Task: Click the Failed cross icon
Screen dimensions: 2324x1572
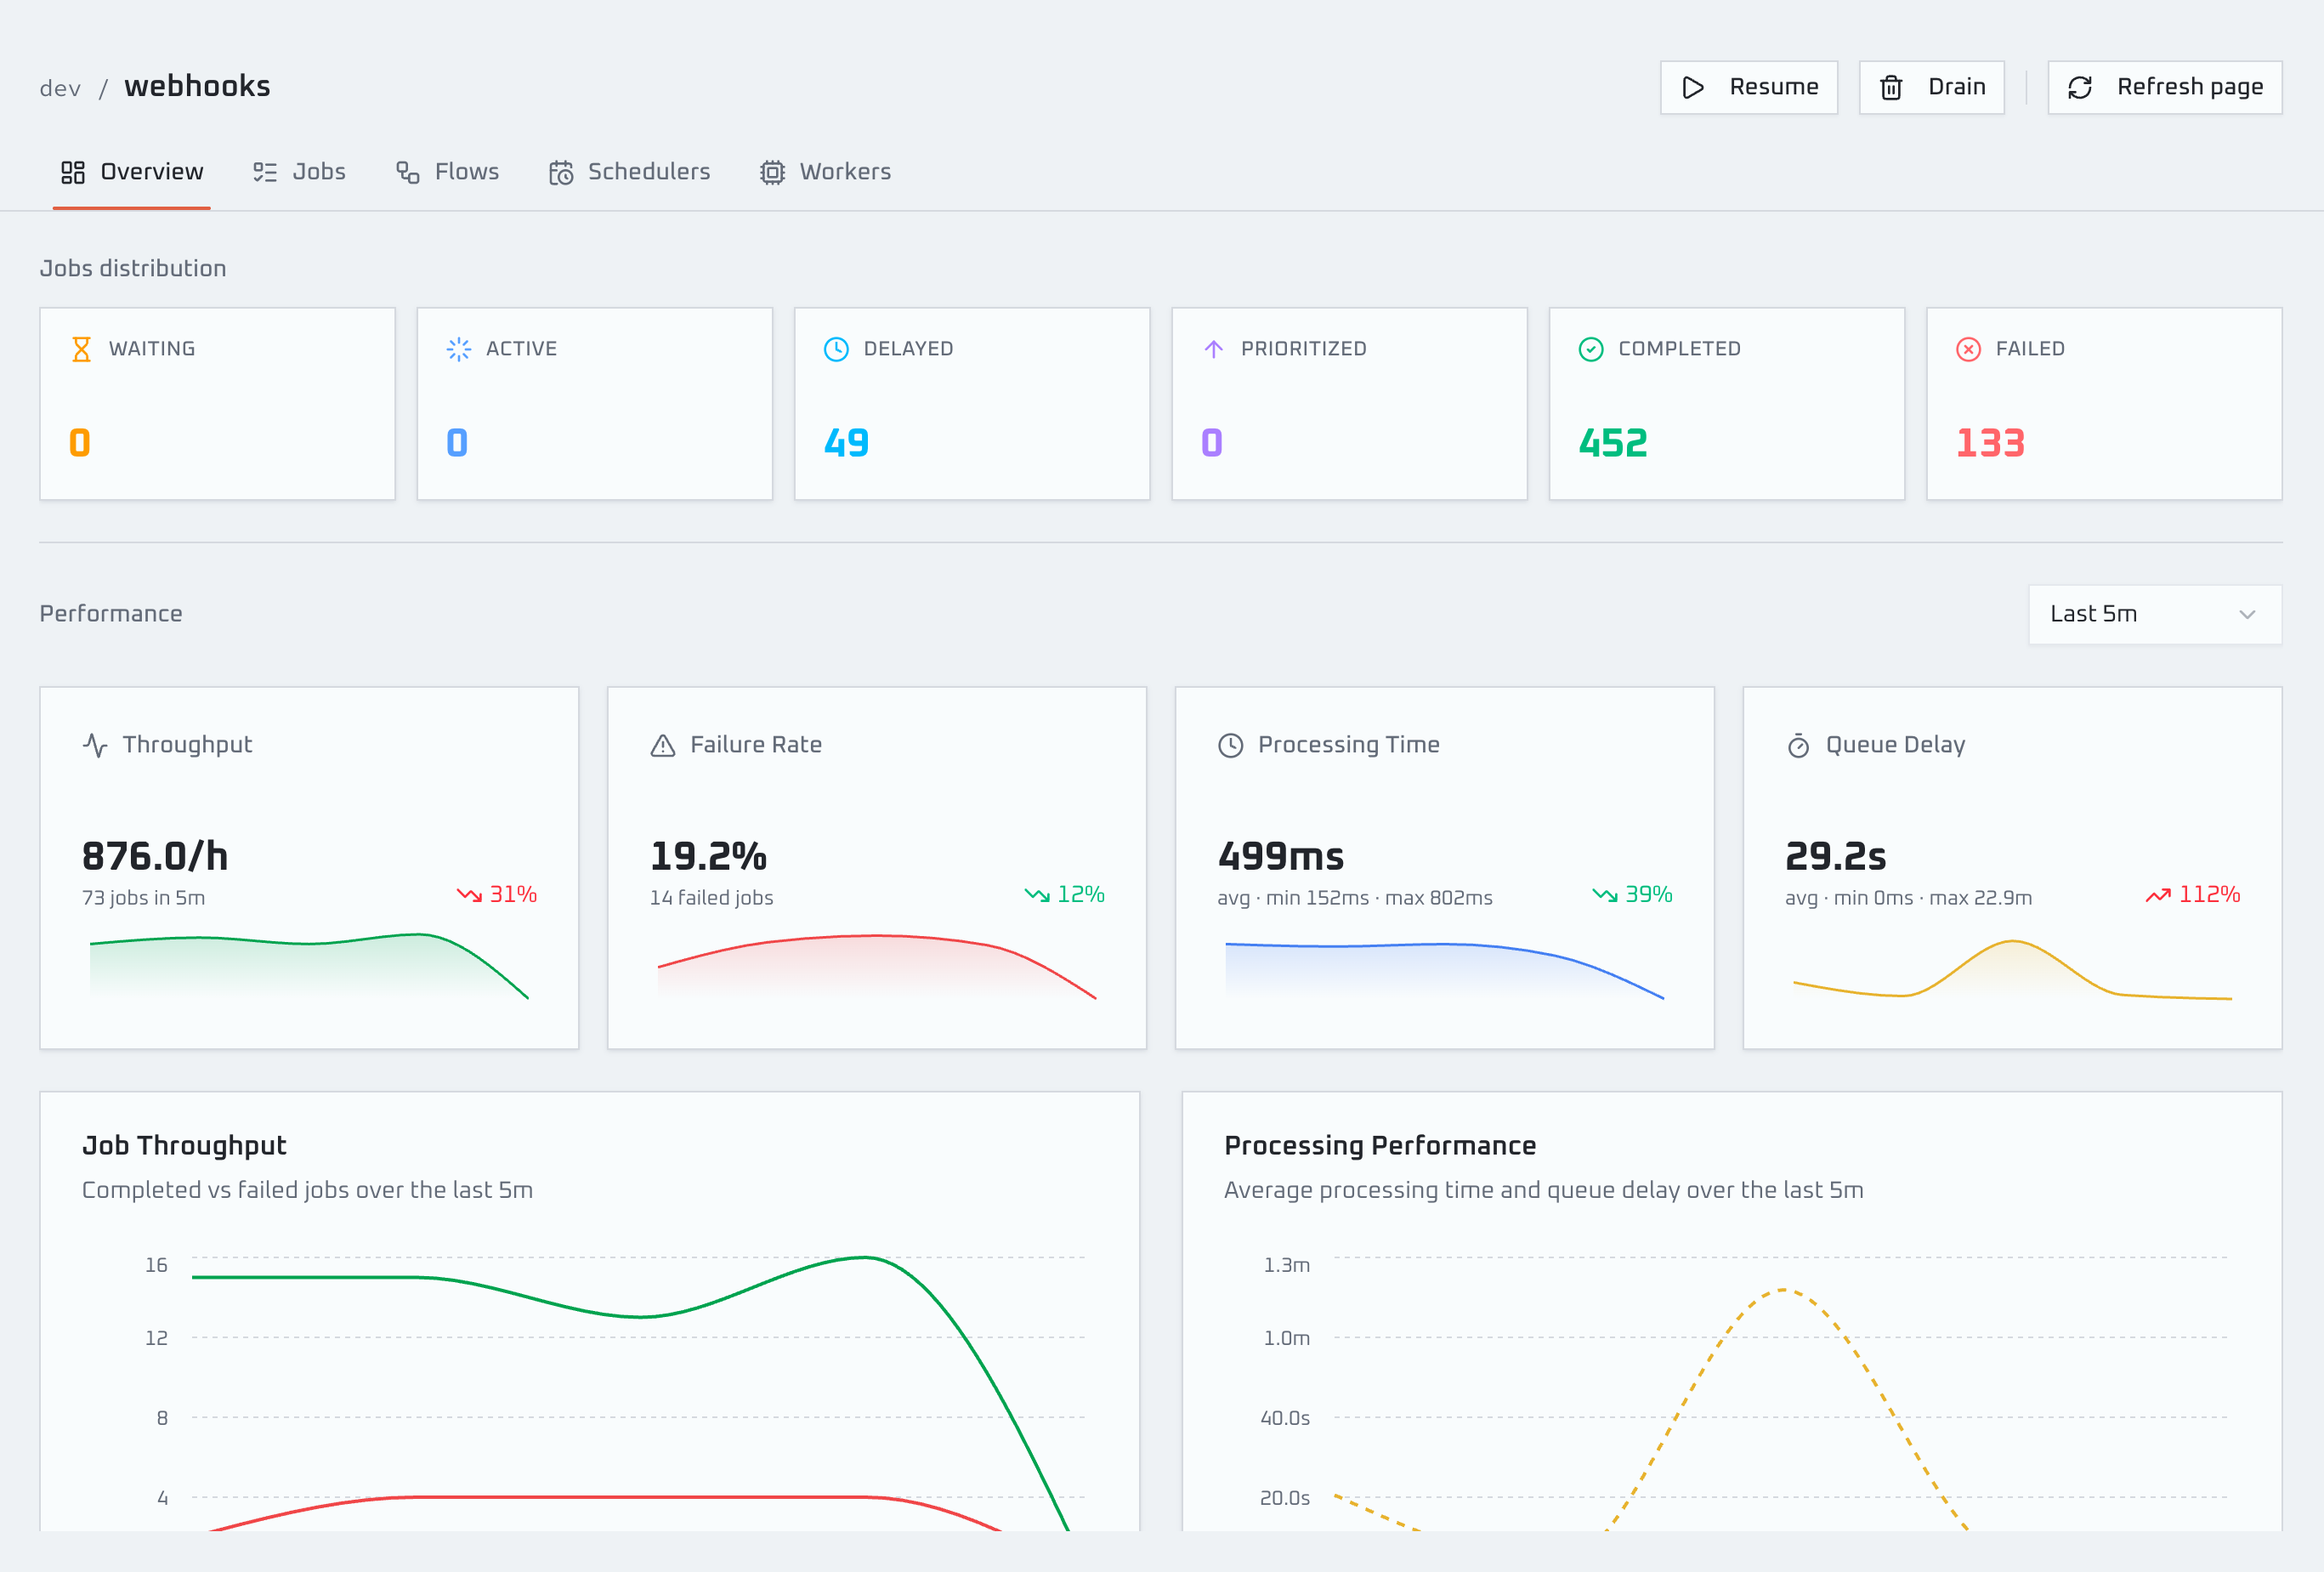Action: [1968, 349]
